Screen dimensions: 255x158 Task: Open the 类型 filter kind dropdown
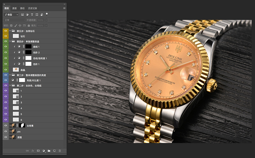pyautogui.click(x=11, y=14)
